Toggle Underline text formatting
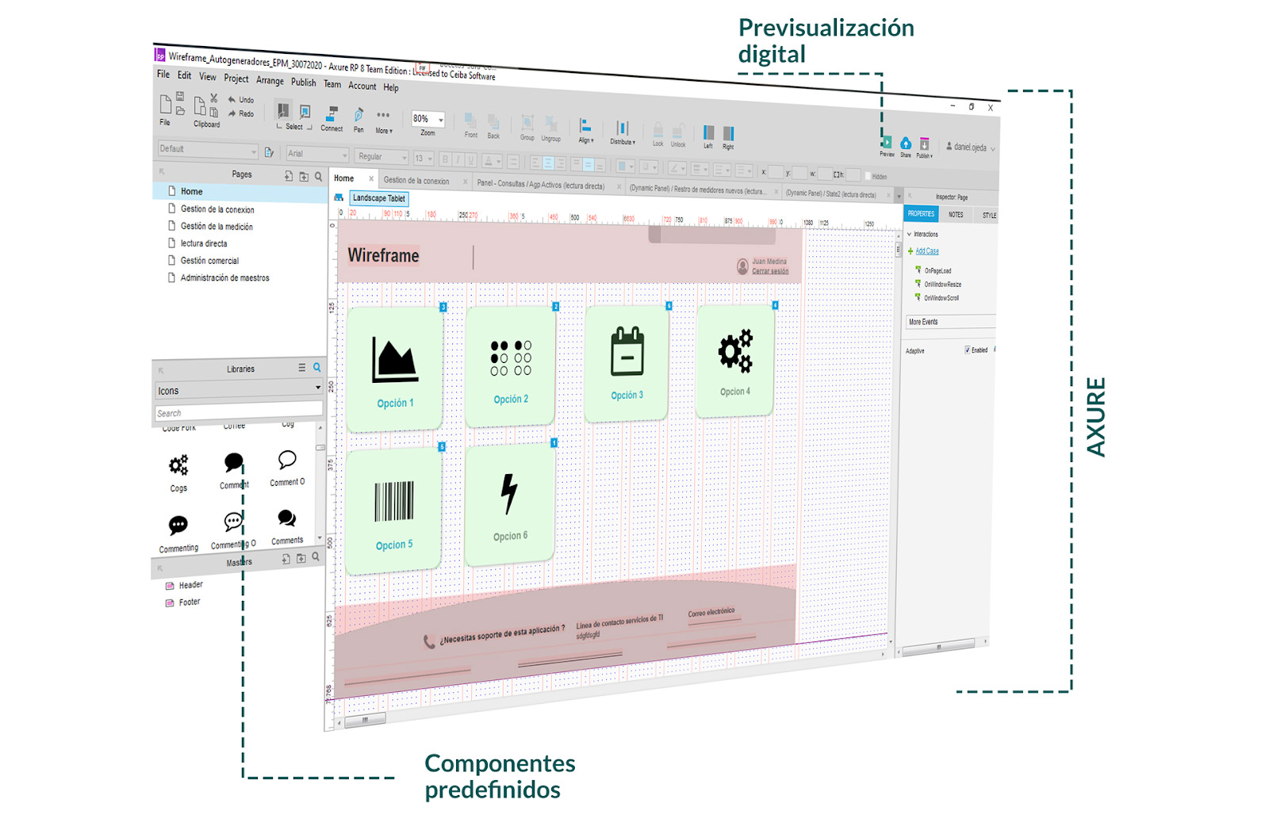The height and width of the screenshot is (830, 1269). coord(471,160)
